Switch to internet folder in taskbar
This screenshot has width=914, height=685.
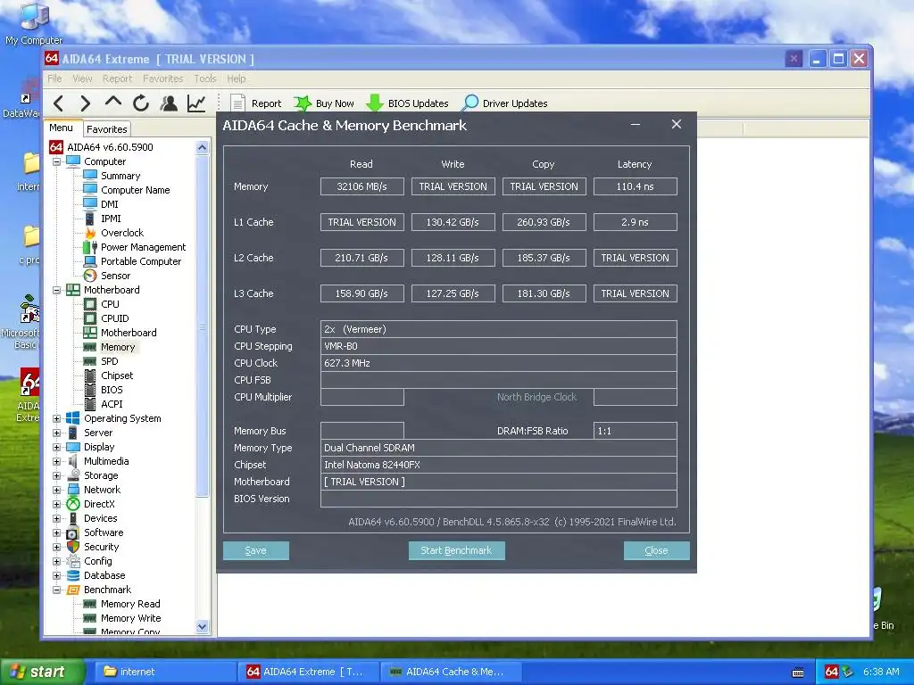(164, 673)
